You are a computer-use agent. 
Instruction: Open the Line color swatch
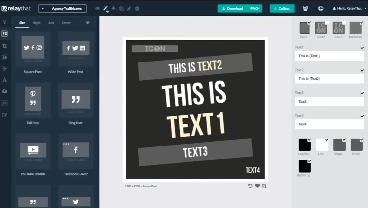click(x=322, y=145)
